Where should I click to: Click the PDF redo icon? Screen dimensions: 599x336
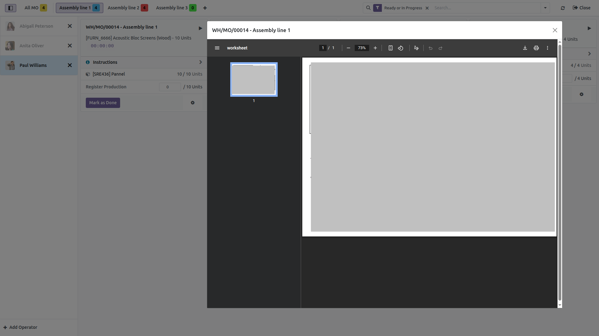(441, 48)
